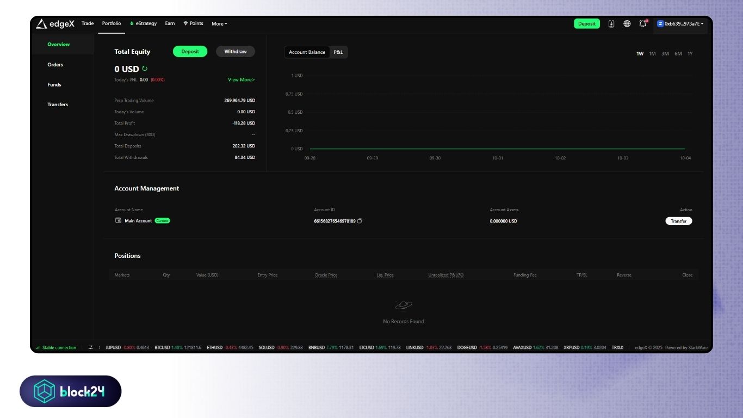The image size is (743, 418).
Task: Open the globe language selector
Action: click(x=627, y=24)
